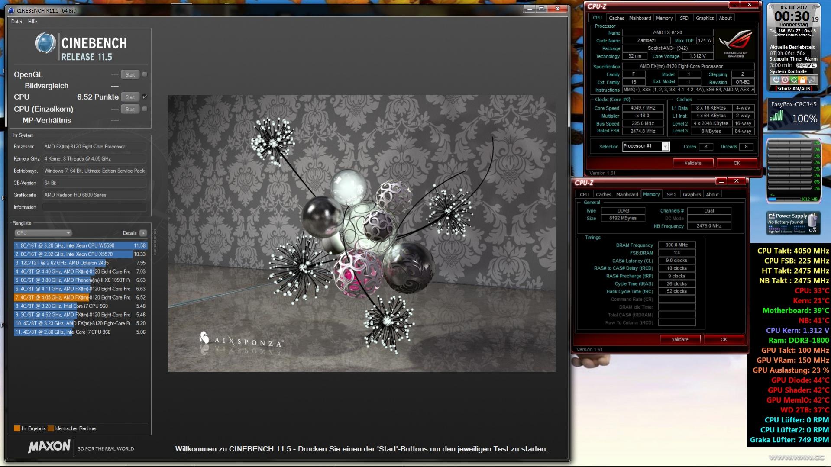The image size is (831, 467).
Task: Click the Information text field in Ihr System
Action: [x=94, y=207]
